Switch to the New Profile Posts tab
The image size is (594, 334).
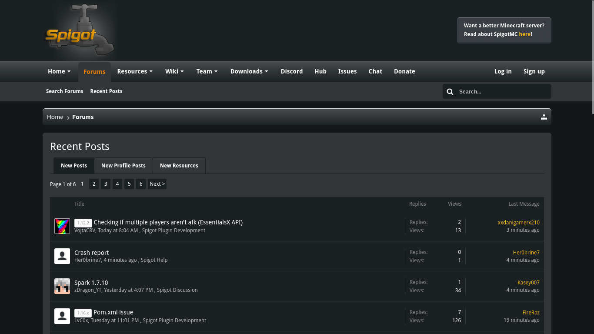pos(123,166)
